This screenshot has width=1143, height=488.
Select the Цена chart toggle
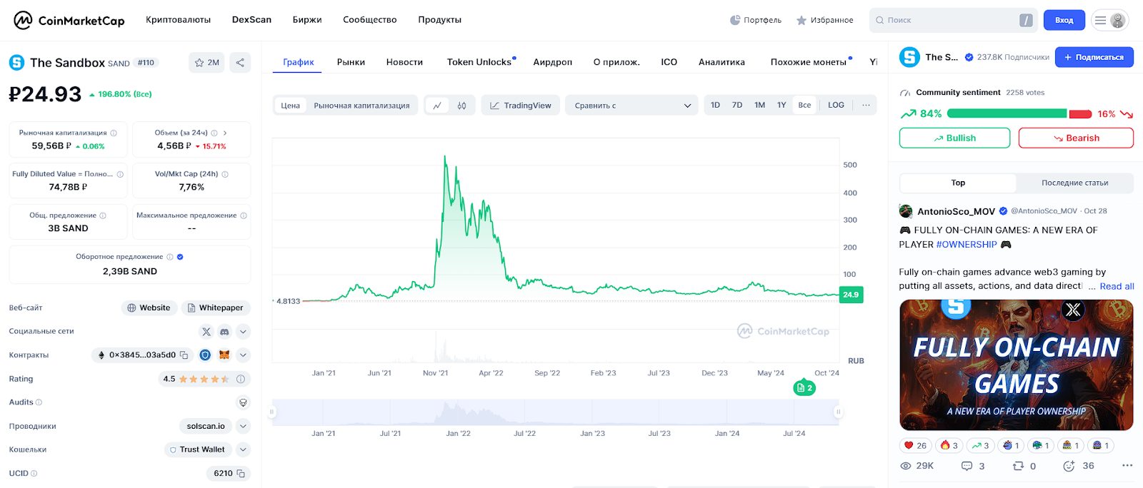point(290,106)
